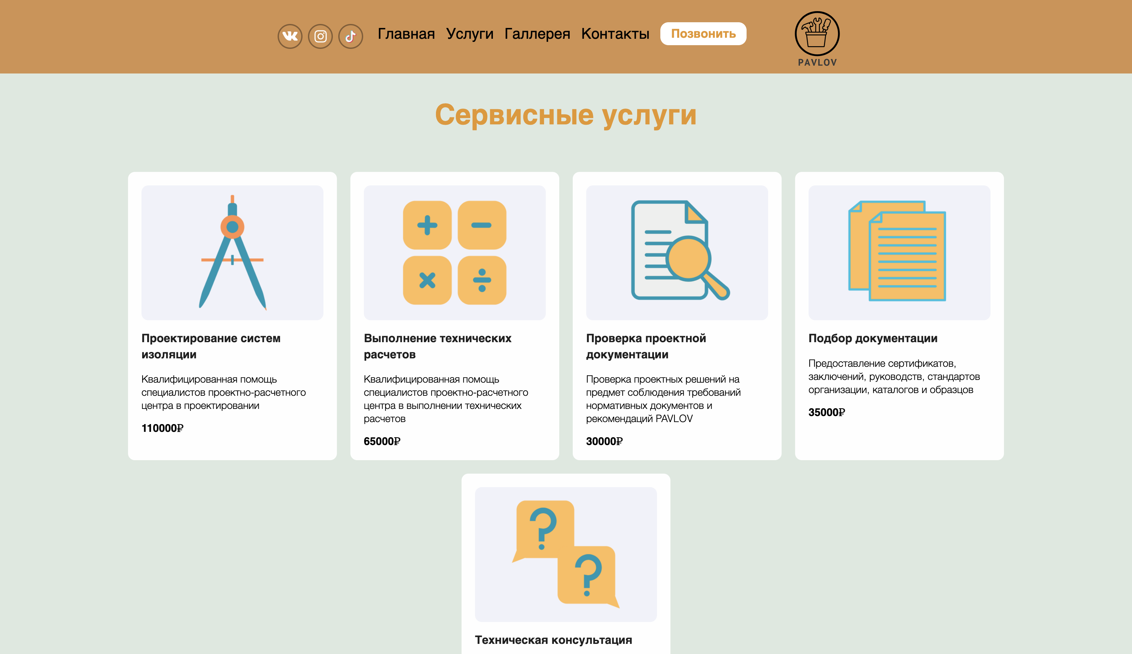Select title Техническая консультация
1132x654 pixels.
tap(554, 640)
